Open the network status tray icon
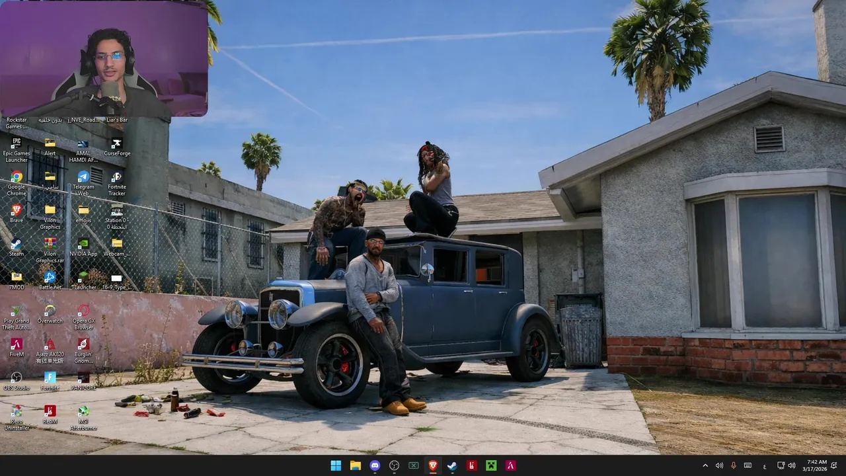The image size is (846, 476). (781, 465)
